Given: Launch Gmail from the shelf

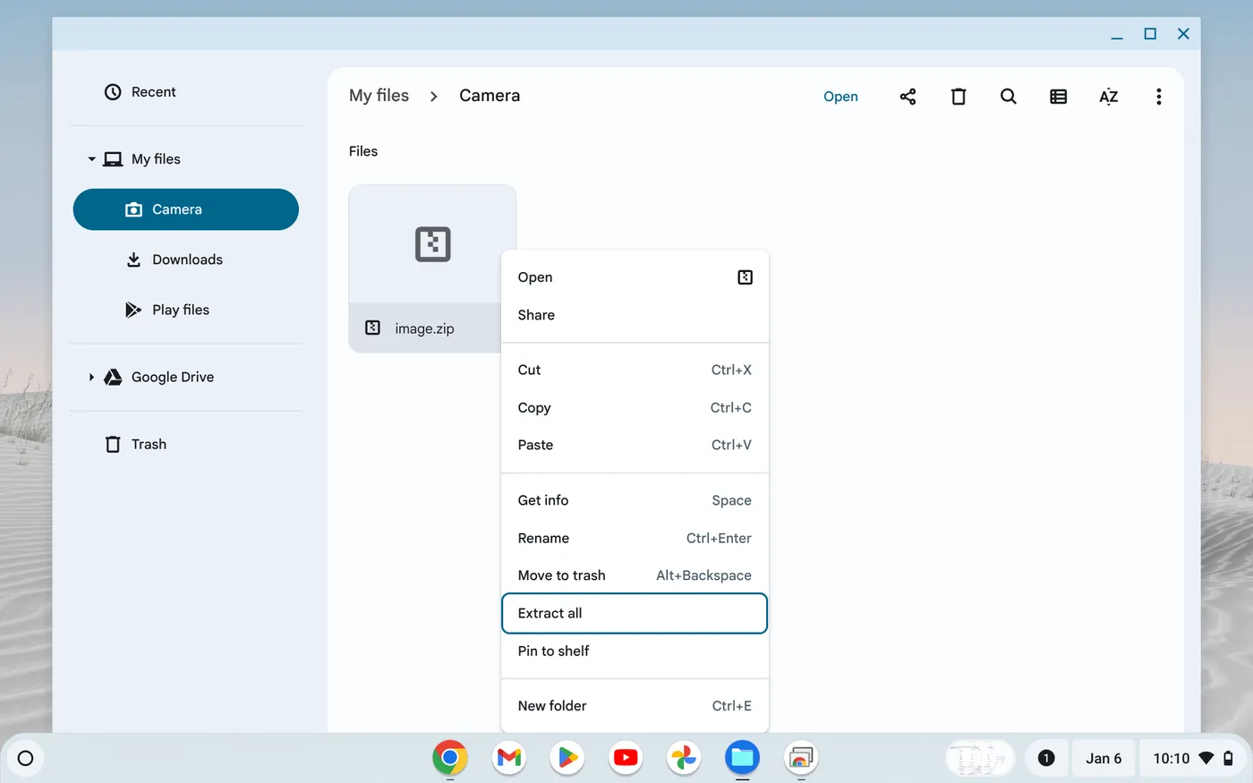Looking at the screenshot, I should pos(509,758).
